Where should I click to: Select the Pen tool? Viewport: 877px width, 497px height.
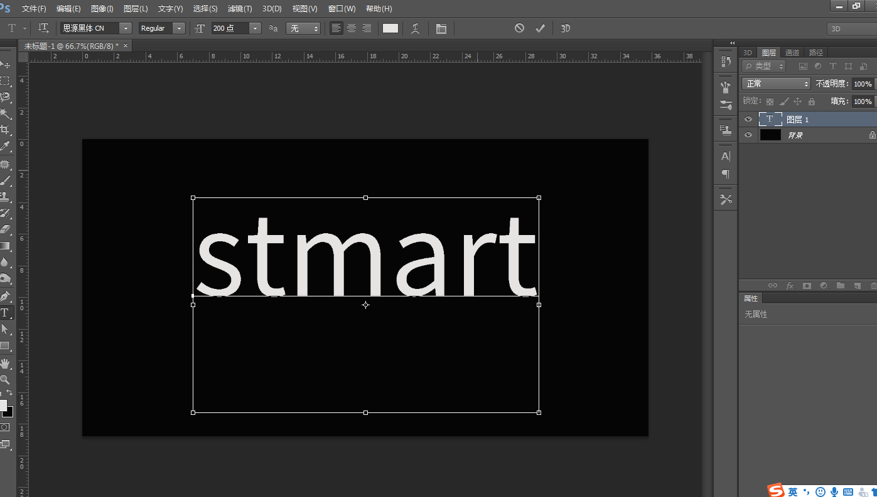(5, 296)
